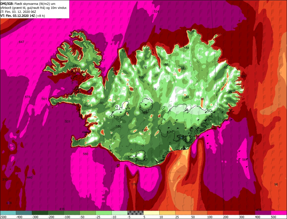Viewport: 287px width, 219px height.
Task: Click the pale yellow legend swatch between 5 and 10
Action: (151, 213)
